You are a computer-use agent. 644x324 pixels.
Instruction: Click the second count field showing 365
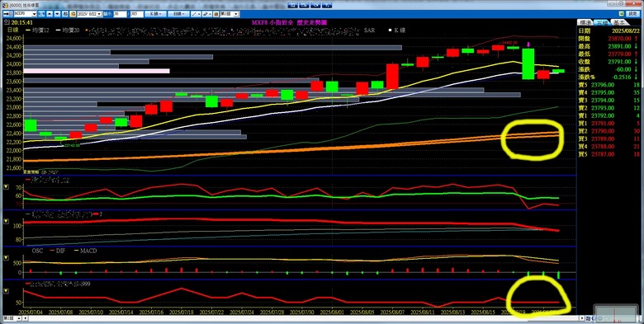tap(137, 14)
